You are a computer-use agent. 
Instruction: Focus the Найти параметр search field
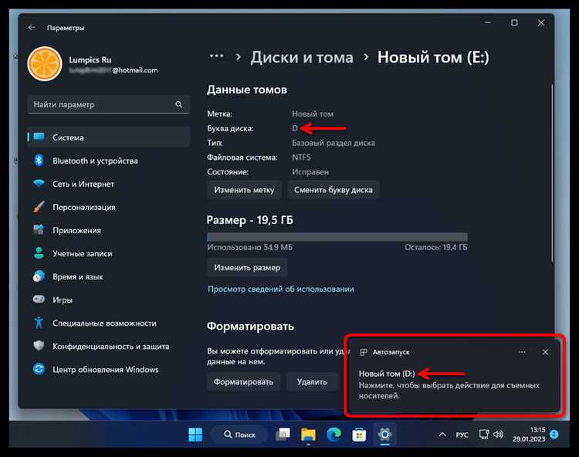[x=109, y=104]
